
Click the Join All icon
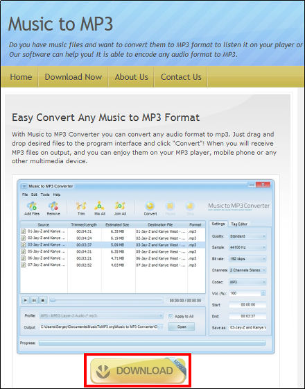(x=120, y=206)
